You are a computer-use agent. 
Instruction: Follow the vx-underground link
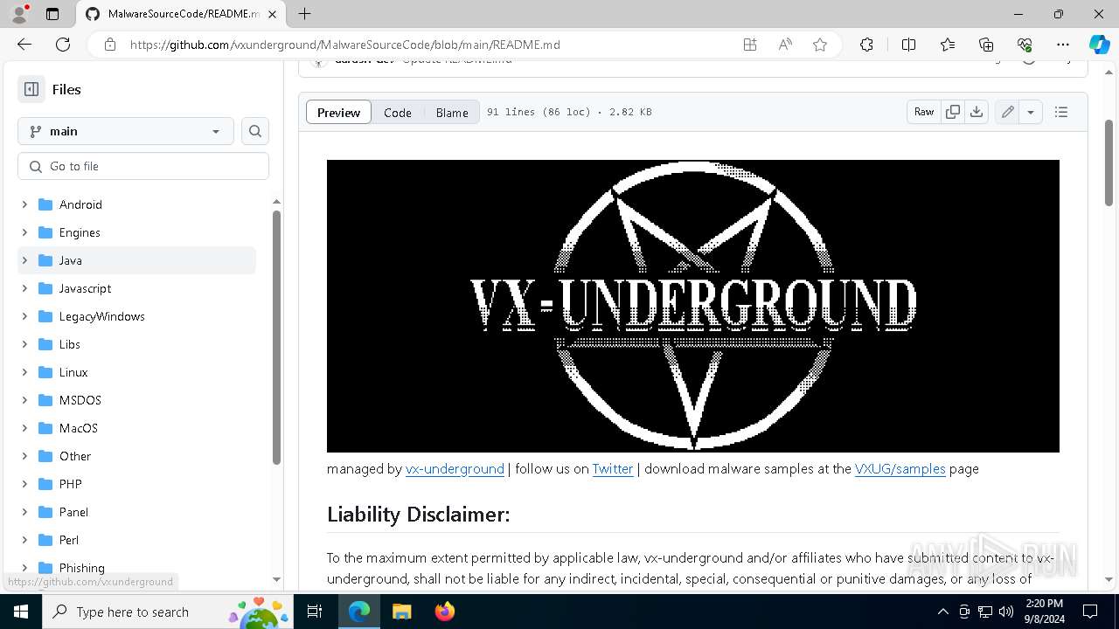(455, 468)
